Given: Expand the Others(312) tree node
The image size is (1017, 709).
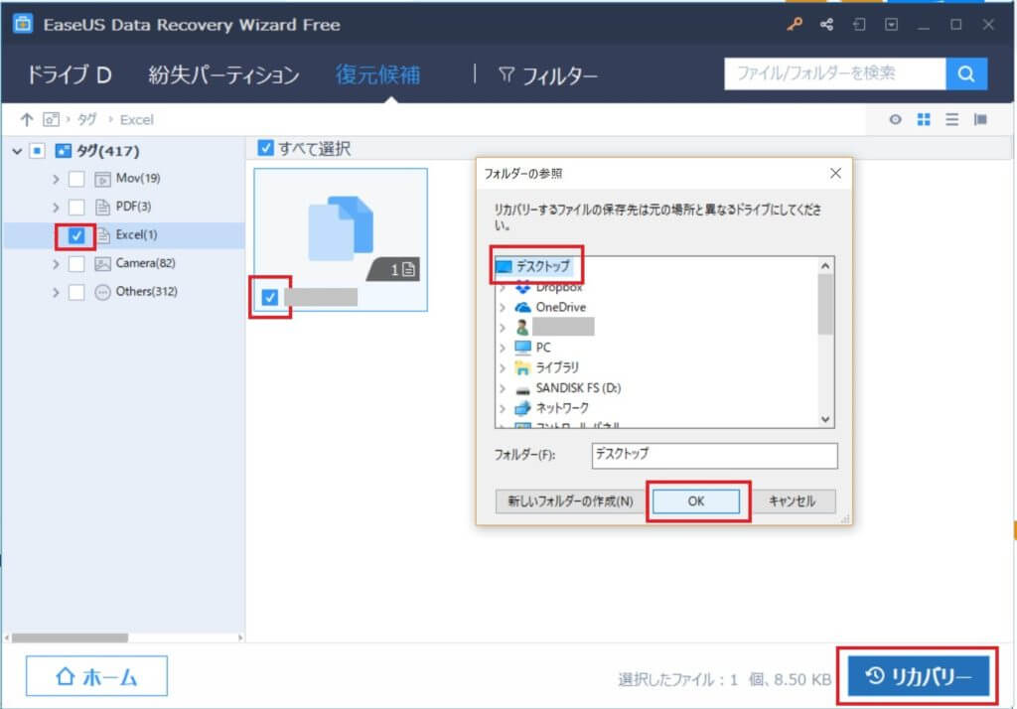Looking at the screenshot, I should coord(56,293).
